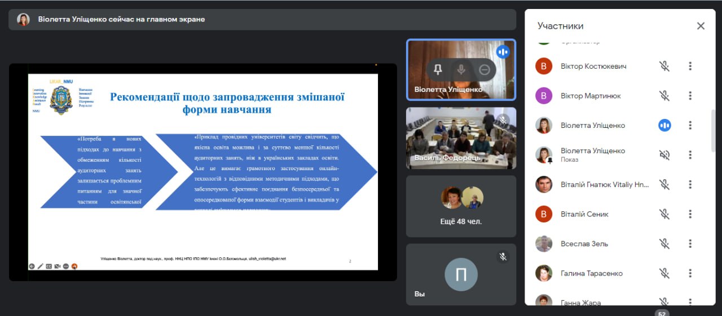The height and width of the screenshot is (316, 722).
Task: Toggle presentation audio for Віолетта Уліщенко Показ
Action: coord(664,155)
